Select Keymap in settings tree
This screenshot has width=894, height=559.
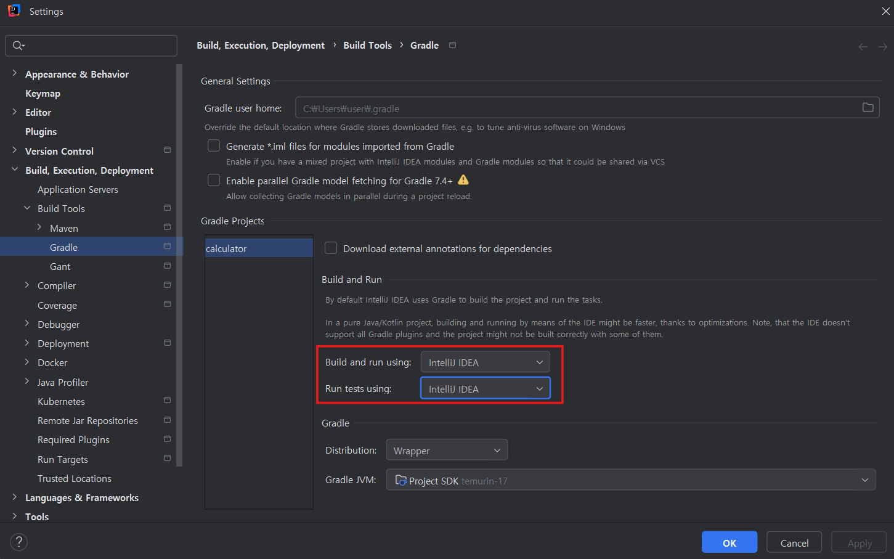(x=43, y=93)
